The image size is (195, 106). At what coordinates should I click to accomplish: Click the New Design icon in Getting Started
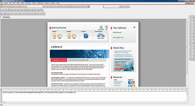[69, 35]
